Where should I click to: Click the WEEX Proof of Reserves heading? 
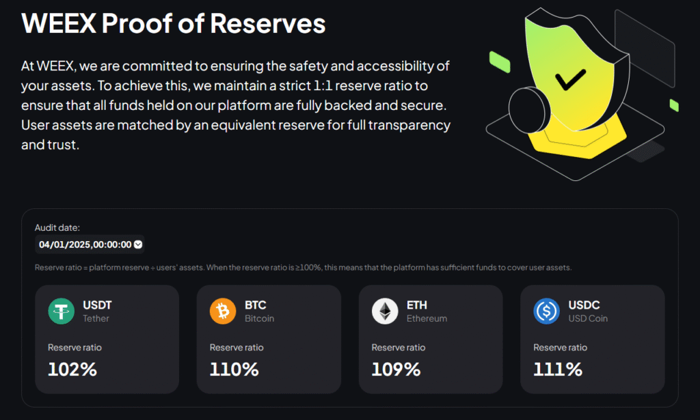[x=174, y=23]
